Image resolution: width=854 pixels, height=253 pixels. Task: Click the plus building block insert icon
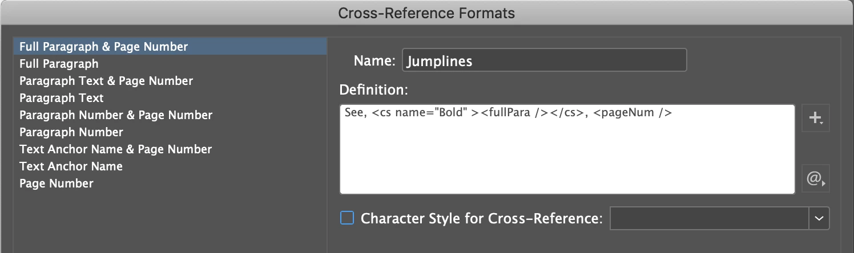point(815,119)
